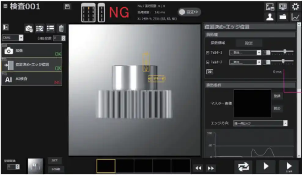Click the camera settings icon
The image size is (302, 175).
29,29
